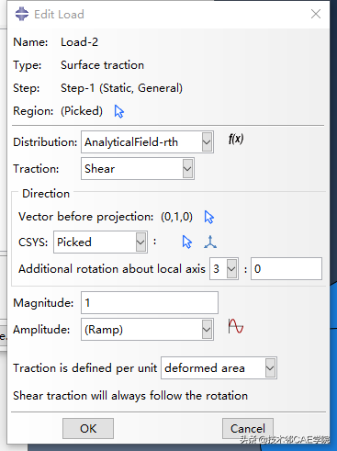This screenshot has width=337, height=451.
Task: Open the Amplitude (Ramp) dropdown
Action: pos(147,330)
